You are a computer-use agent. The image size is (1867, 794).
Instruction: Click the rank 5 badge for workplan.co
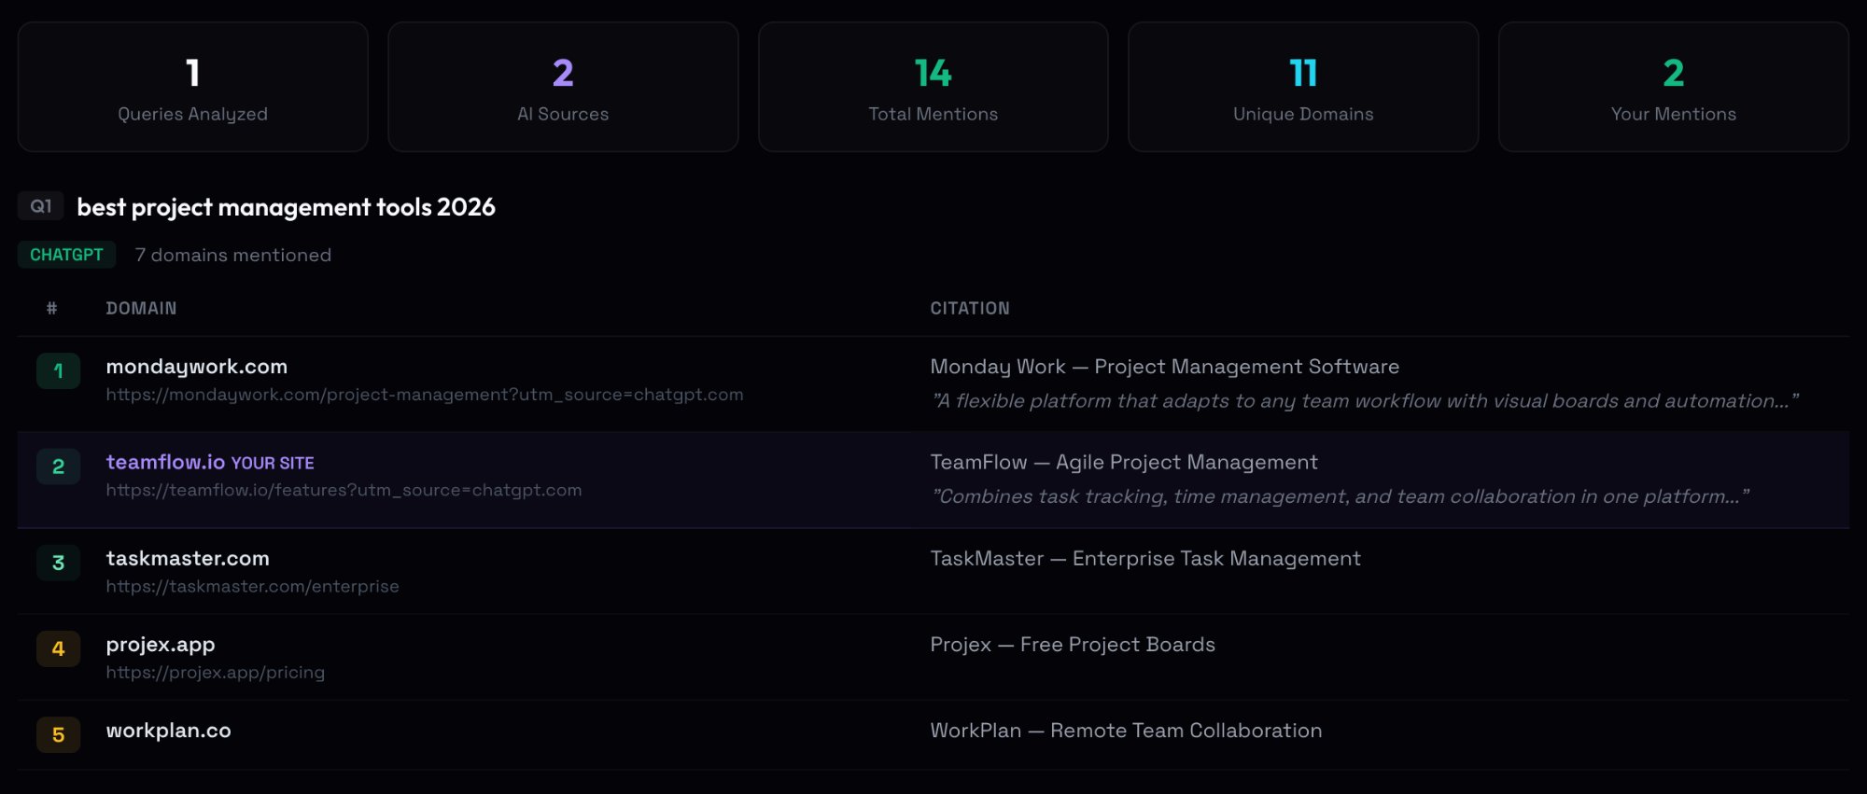coord(58,735)
